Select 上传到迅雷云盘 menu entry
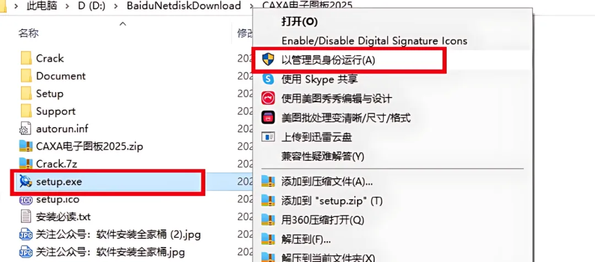Viewport: 595px width, 262px height. click(316, 137)
